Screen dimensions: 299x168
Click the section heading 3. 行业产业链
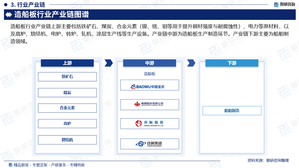click(x=28, y=4)
